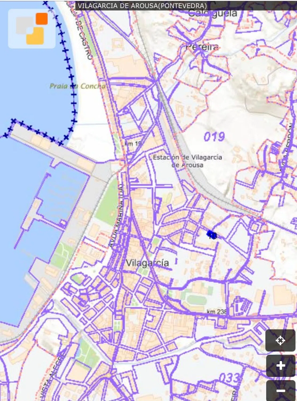The image size is (297, 401).
Task: Click the km 19 road marker
Action: click(x=133, y=144)
